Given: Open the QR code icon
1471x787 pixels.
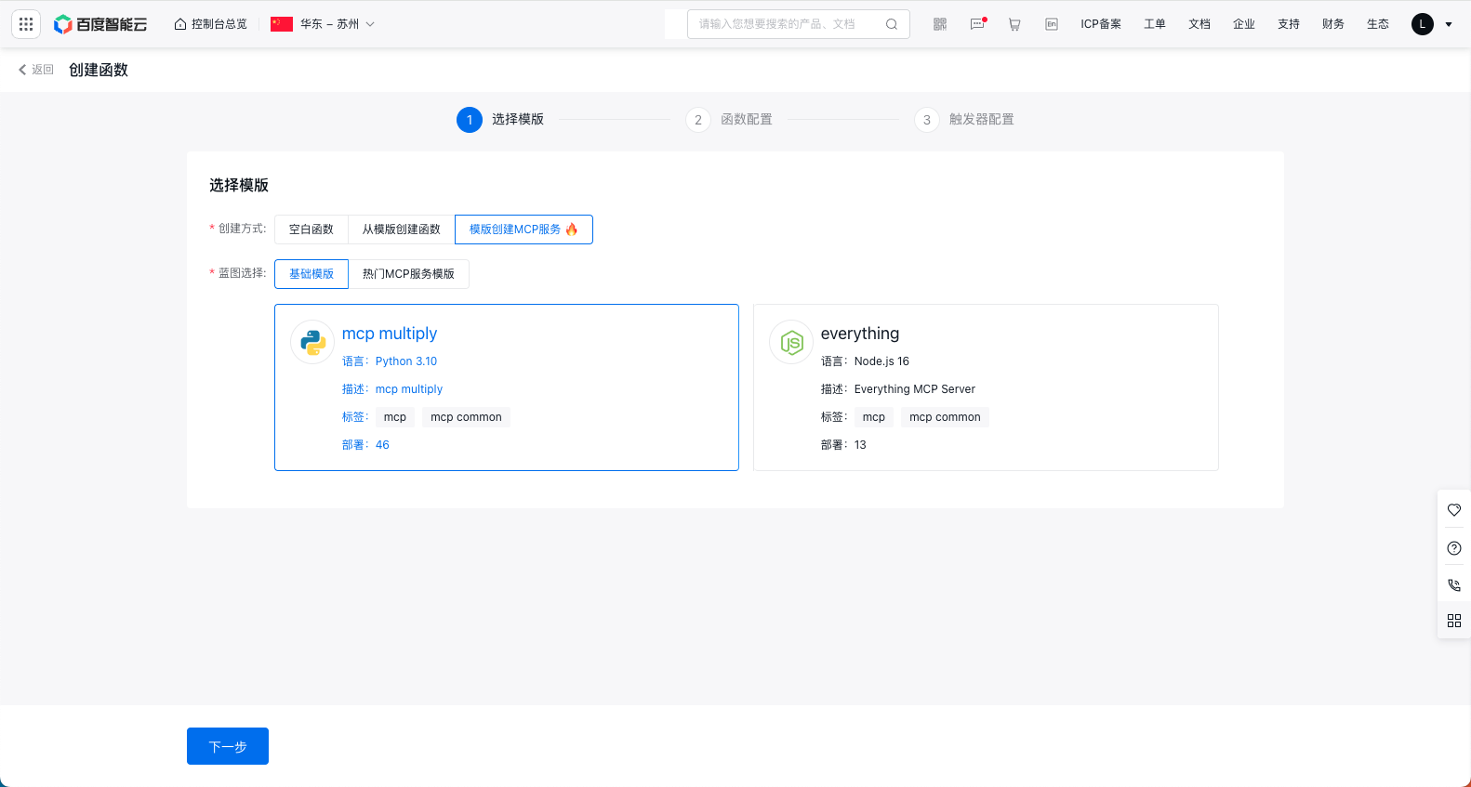Looking at the screenshot, I should coord(940,24).
